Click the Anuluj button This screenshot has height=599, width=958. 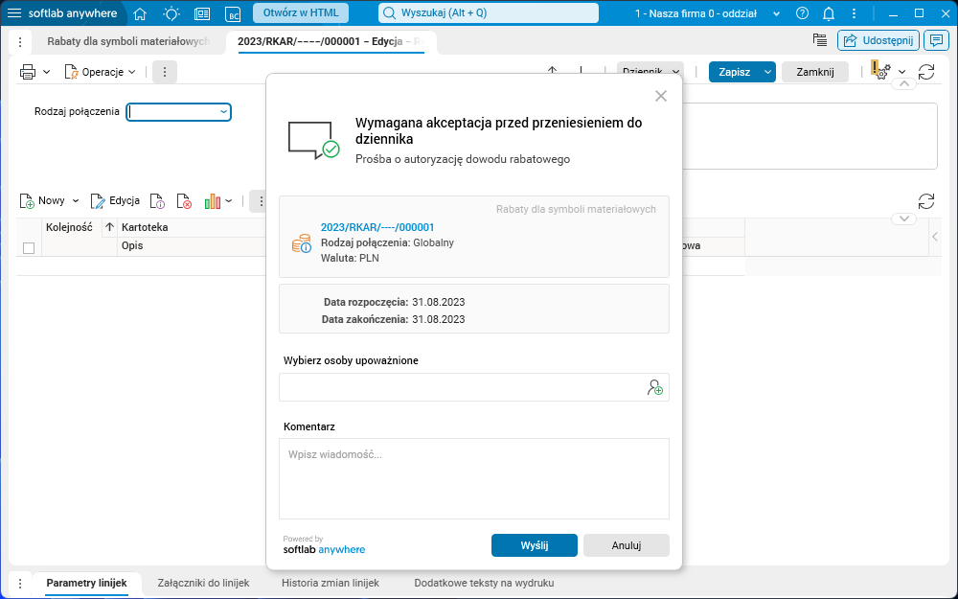pyautogui.click(x=627, y=545)
